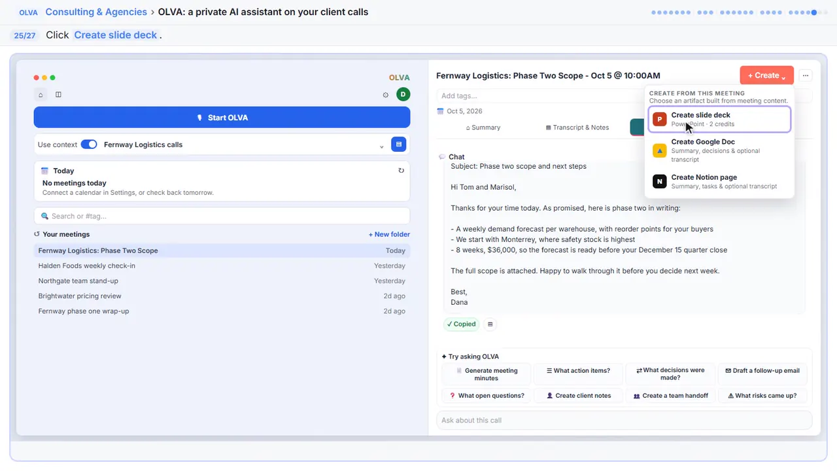Click the Consulting & Agencies breadcrumb link

pos(96,12)
